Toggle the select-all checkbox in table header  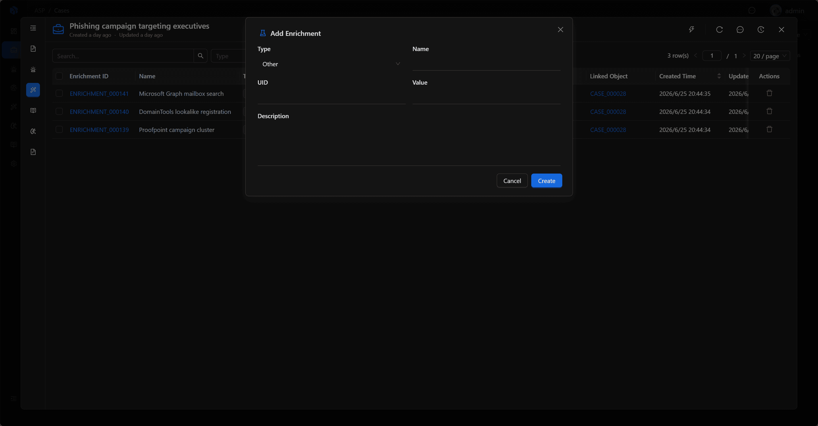click(x=59, y=76)
